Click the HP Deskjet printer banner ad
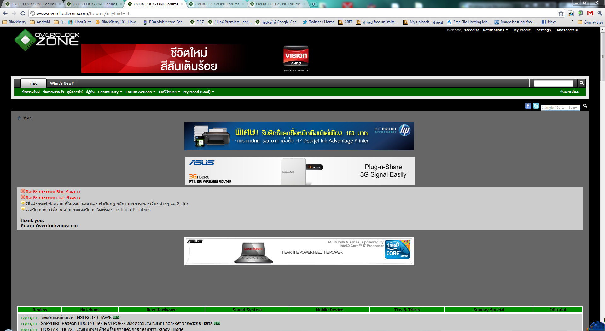The image size is (605, 331). coord(299,136)
